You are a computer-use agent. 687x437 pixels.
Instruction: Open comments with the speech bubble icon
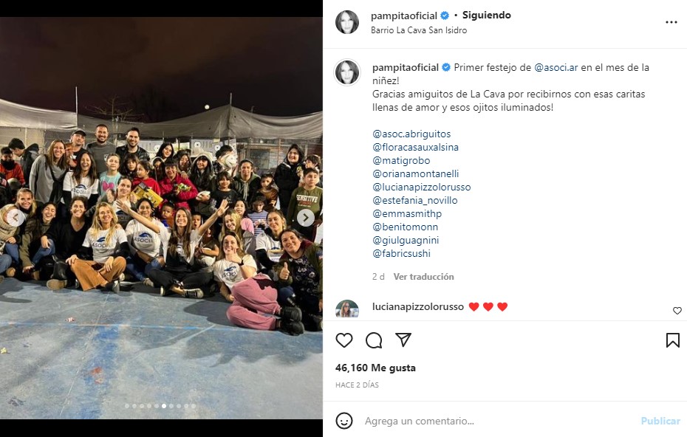[x=374, y=340]
